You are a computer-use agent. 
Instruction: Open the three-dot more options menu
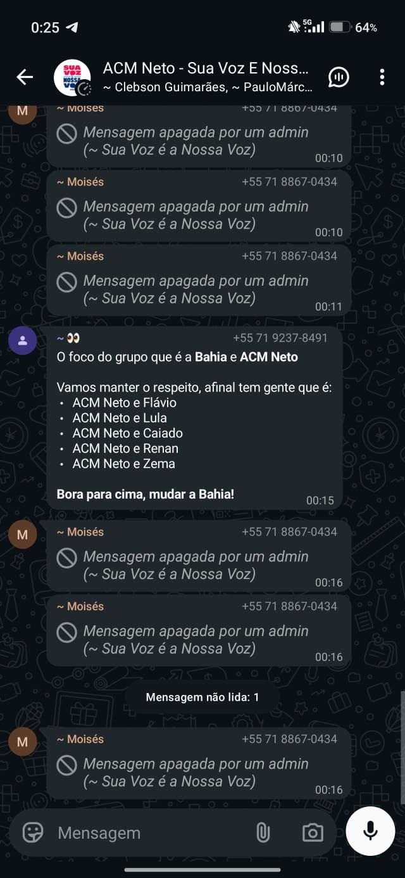click(382, 77)
